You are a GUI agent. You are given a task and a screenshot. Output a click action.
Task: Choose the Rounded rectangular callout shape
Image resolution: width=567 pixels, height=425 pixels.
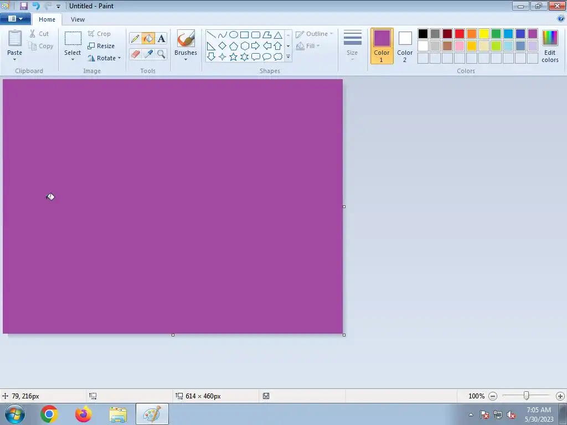point(256,57)
